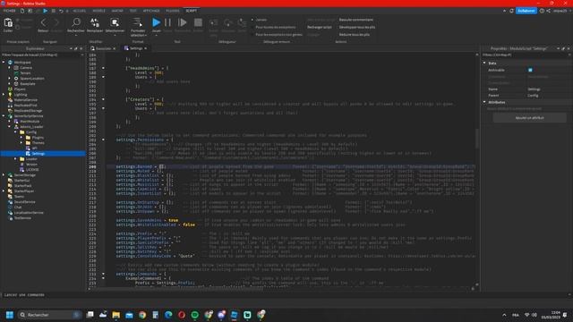Click Réduire tous les plis
This screenshot has width=573, height=322.
click(355, 34)
